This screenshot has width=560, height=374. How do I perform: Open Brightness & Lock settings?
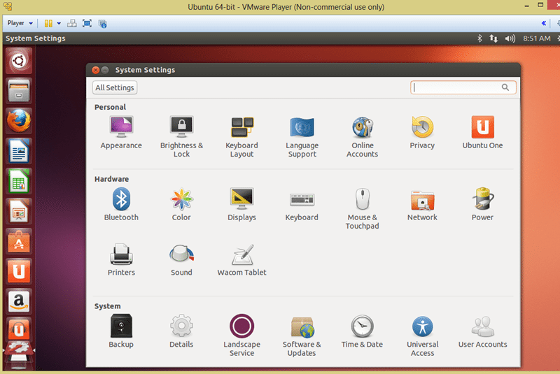point(181,136)
